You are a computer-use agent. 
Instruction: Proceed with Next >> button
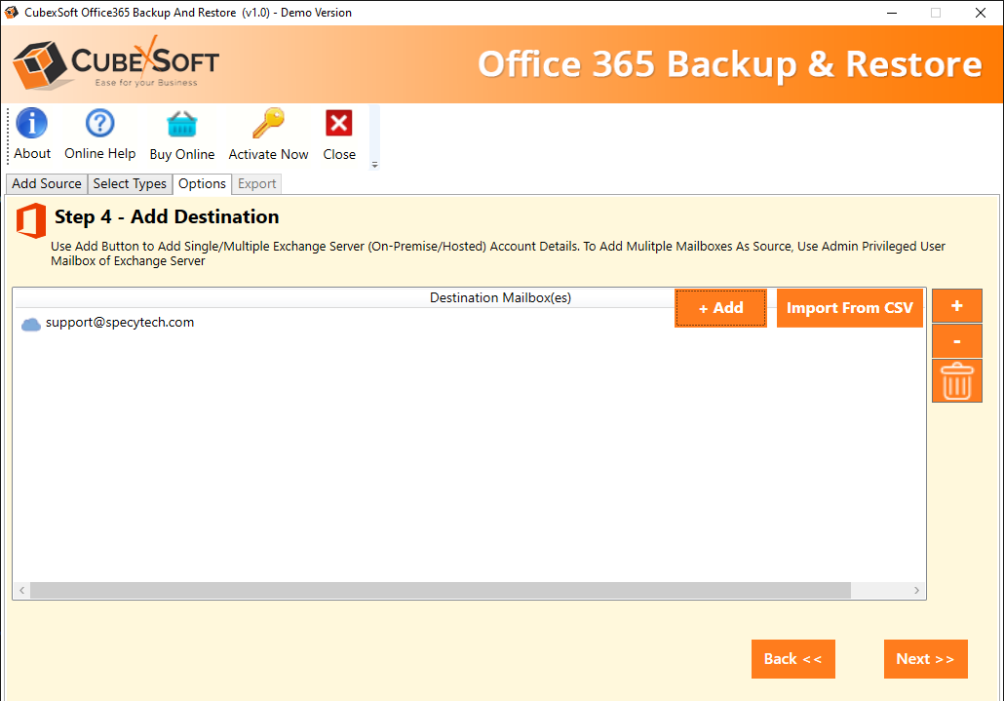[925, 659]
